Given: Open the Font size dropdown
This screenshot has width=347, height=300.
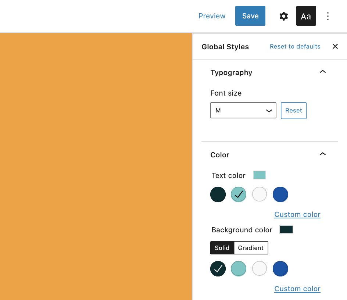Looking at the screenshot, I should pos(243,110).
